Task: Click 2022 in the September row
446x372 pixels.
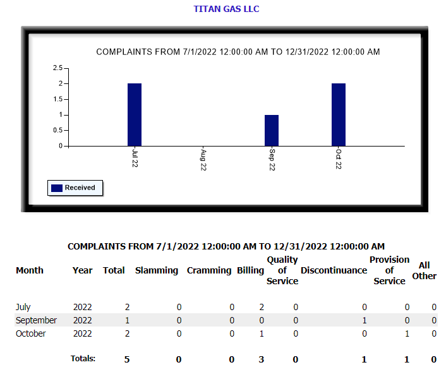Action: tap(83, 320)
